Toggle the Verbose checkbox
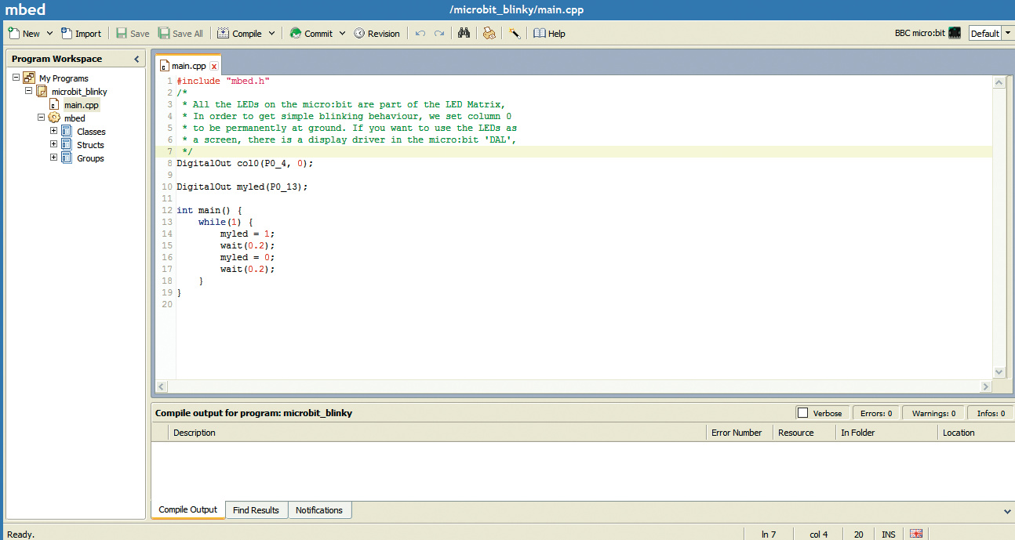The height and width of the screenshot is (540, 1015). coord(802,413)
